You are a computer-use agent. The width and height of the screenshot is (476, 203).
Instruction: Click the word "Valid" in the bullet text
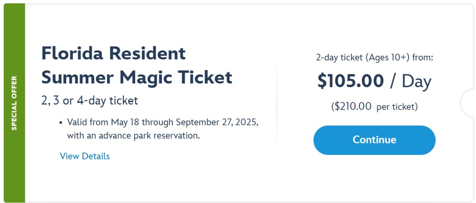pos(77,122)
